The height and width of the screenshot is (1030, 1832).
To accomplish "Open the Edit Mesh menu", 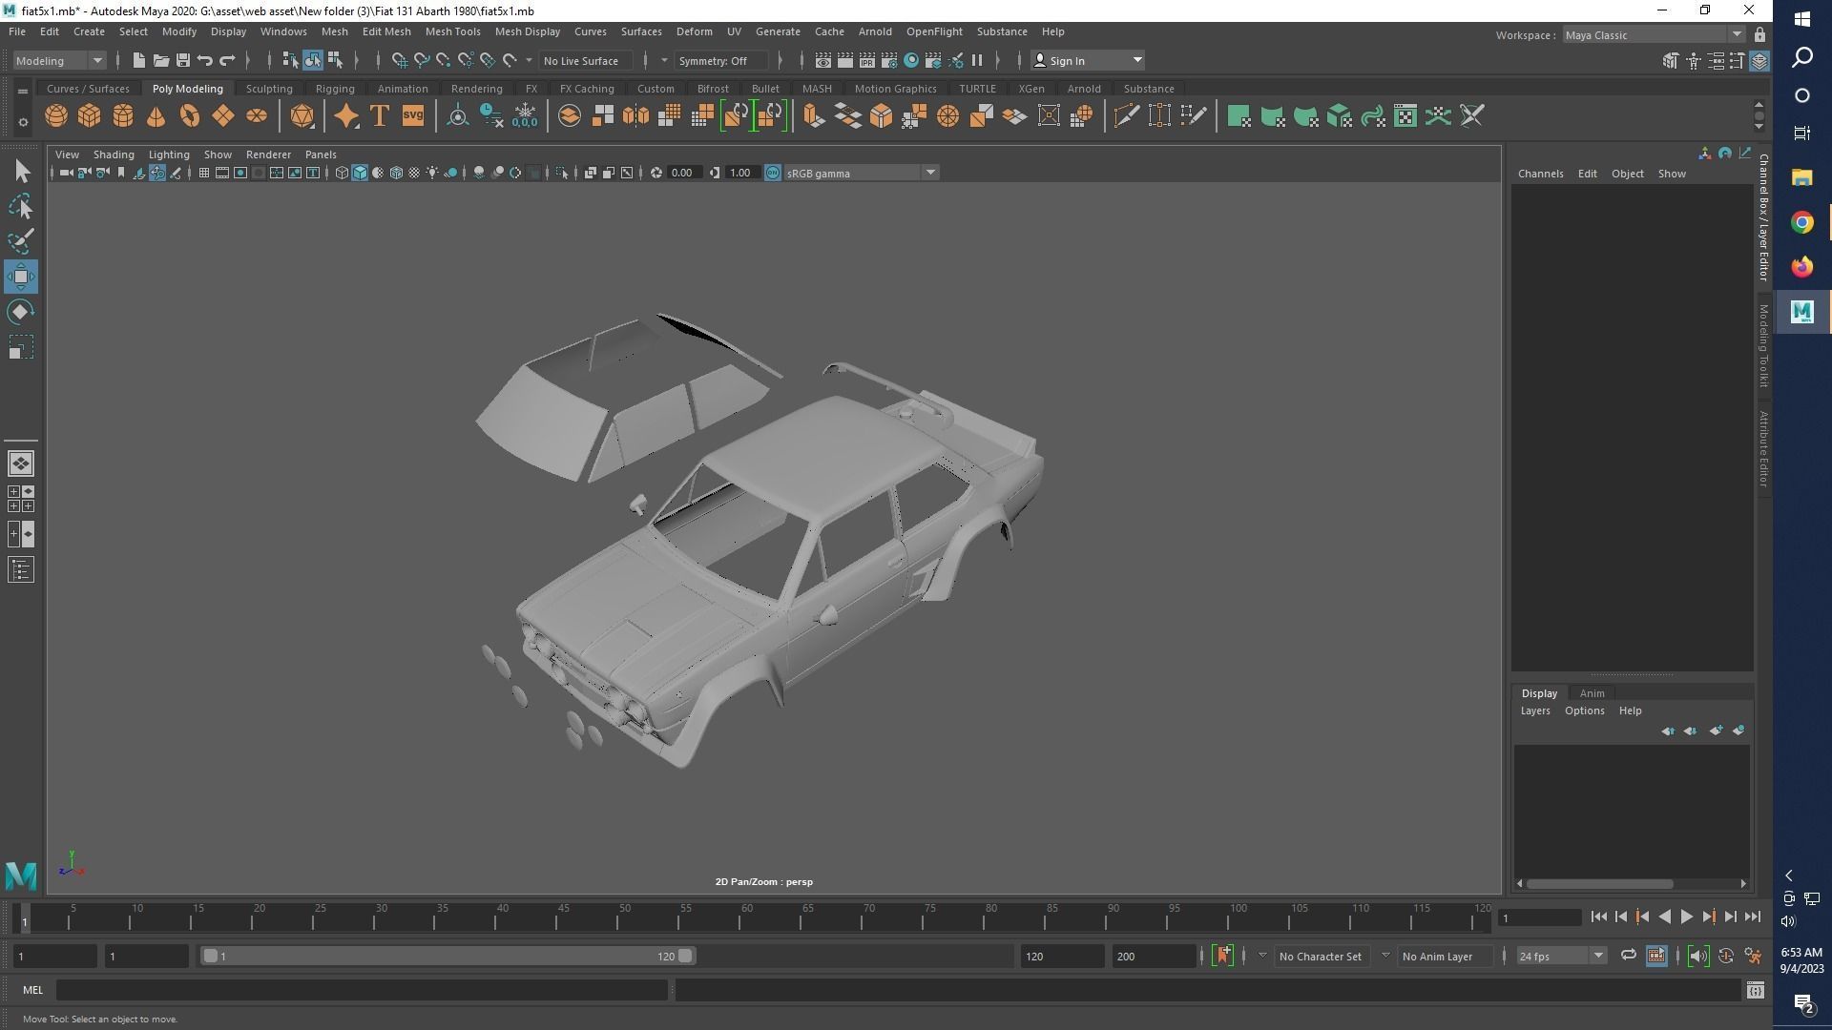I will (386, 31).
